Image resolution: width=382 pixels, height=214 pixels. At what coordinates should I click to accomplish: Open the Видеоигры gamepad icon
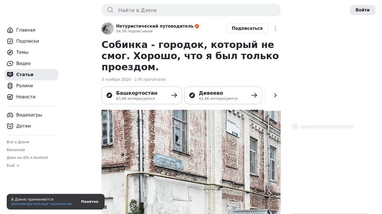10,115
